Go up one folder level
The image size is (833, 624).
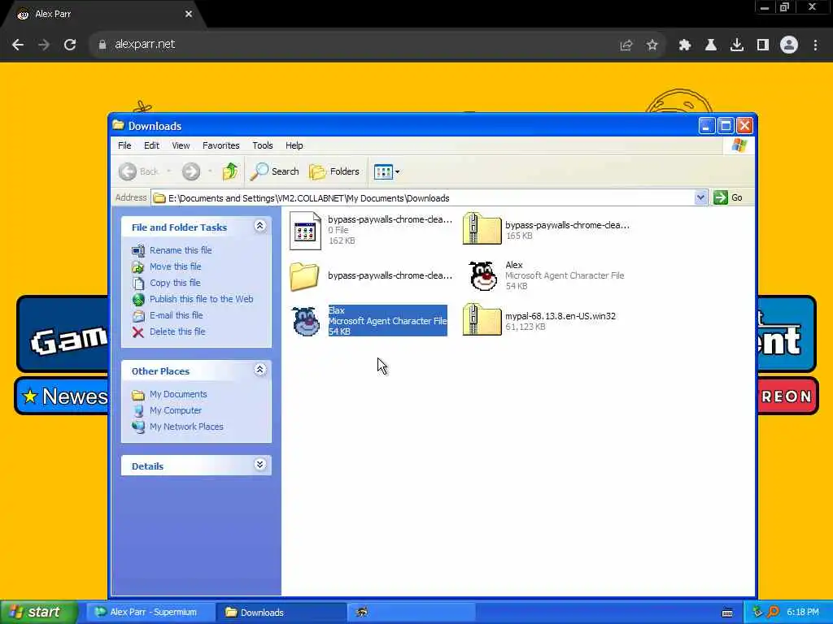pyautogui.click(x=230, y=171)
